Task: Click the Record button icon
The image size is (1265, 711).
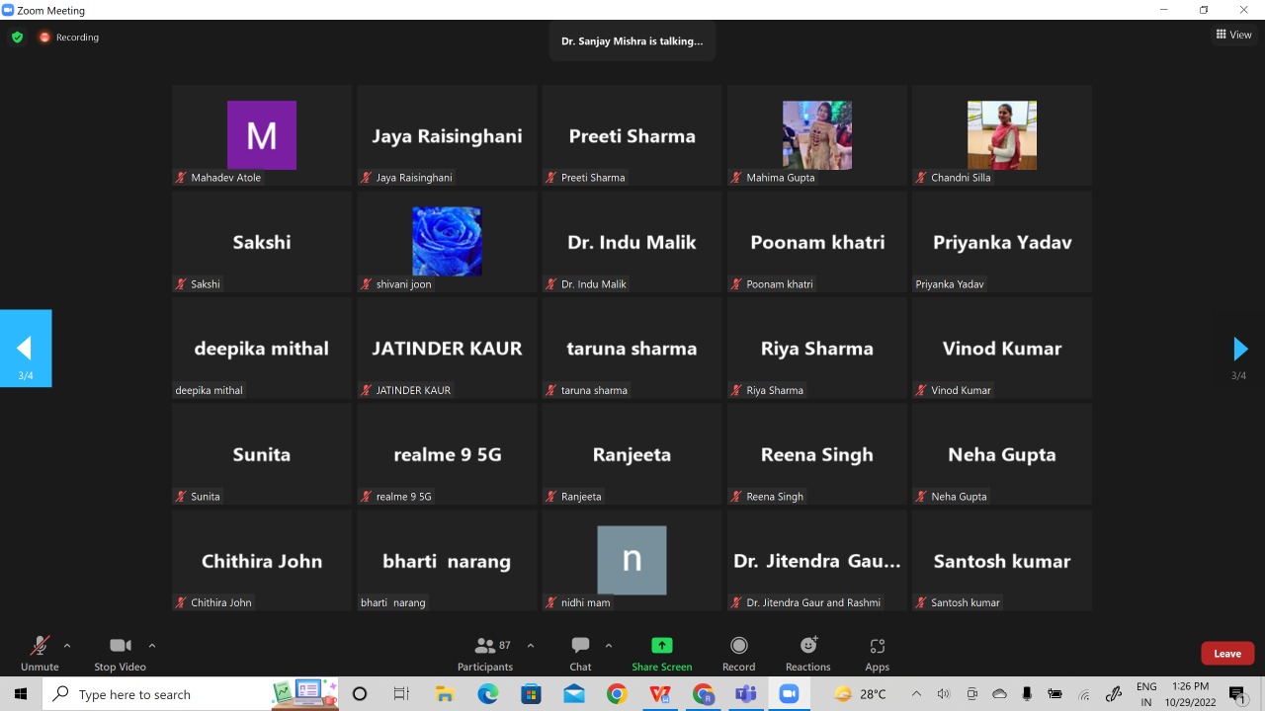Action: point(738,646)
